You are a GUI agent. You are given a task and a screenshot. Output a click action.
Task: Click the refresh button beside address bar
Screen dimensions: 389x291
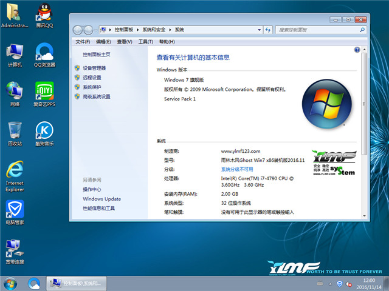click(x=268, y=30)
